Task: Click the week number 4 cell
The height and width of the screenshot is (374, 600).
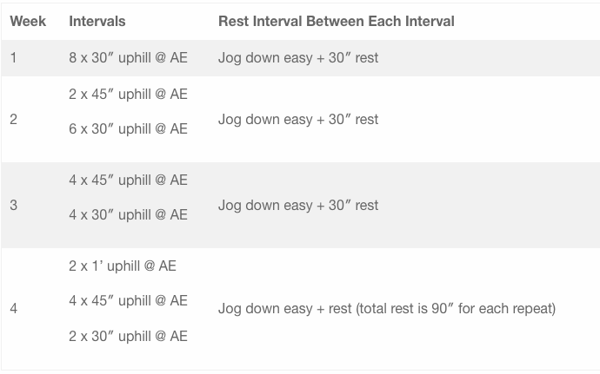Action: pyautogui.click(x=13, y=309)
